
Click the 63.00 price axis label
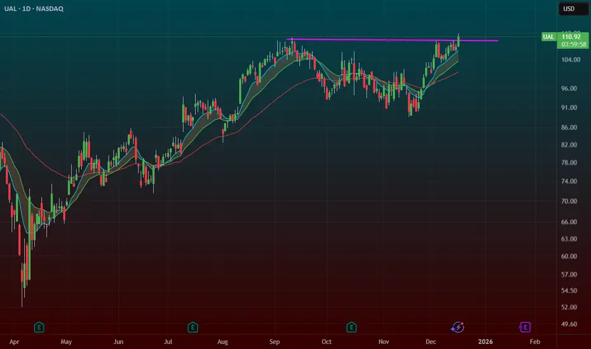569,239
